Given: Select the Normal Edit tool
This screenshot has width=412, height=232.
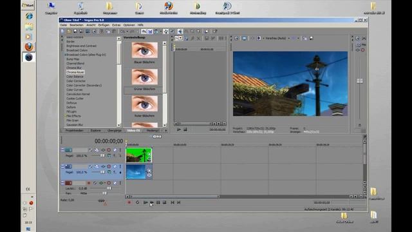Looking at the screenshot, I should 180,32.
